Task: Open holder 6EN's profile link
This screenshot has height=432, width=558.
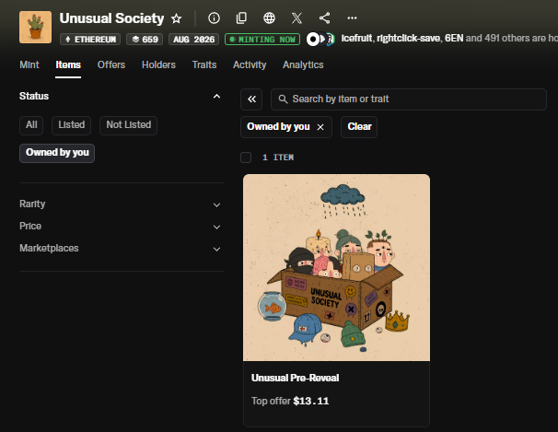Action: (x=454, y=38)
